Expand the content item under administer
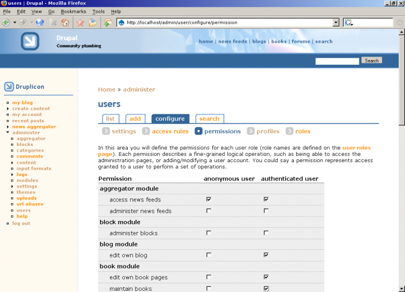The height and width of the screenshot is (292, 405). point(12,163)
